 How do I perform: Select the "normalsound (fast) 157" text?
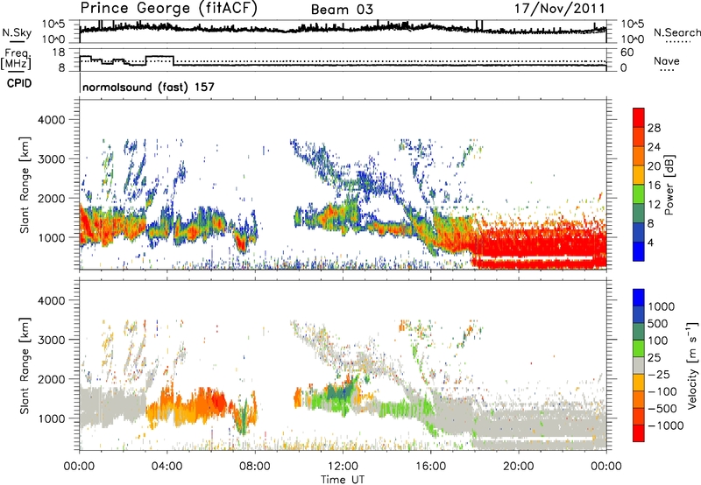148,87
